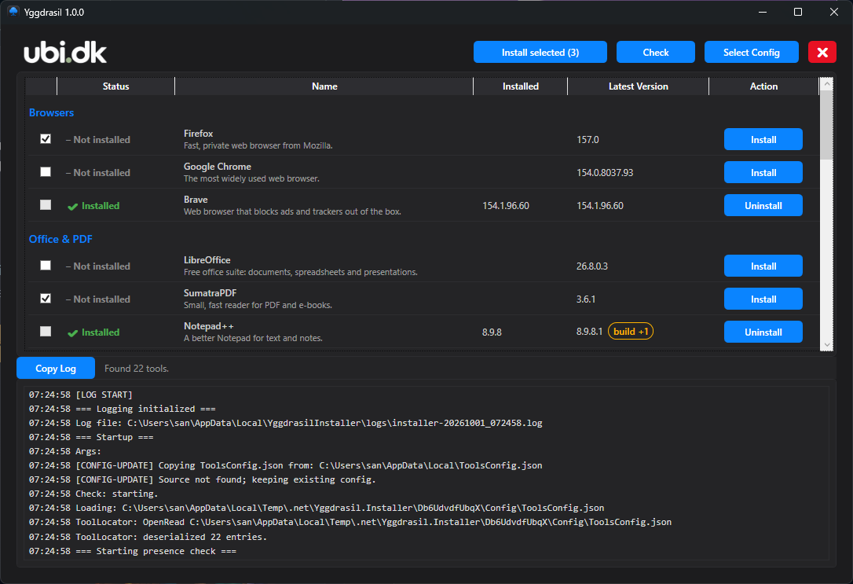Install LibreOffice
This screenshot has height=584, width=853.
(x=763, y=266)
